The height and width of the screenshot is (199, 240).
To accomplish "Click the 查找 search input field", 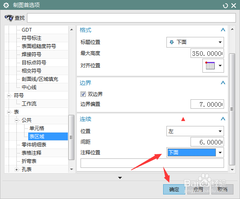I will (131, 18).
